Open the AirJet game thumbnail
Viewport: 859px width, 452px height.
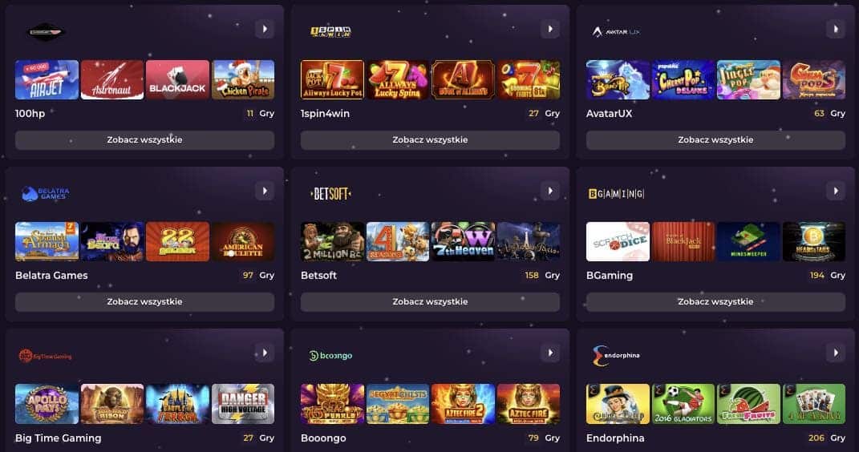click(x=47, y=80)
